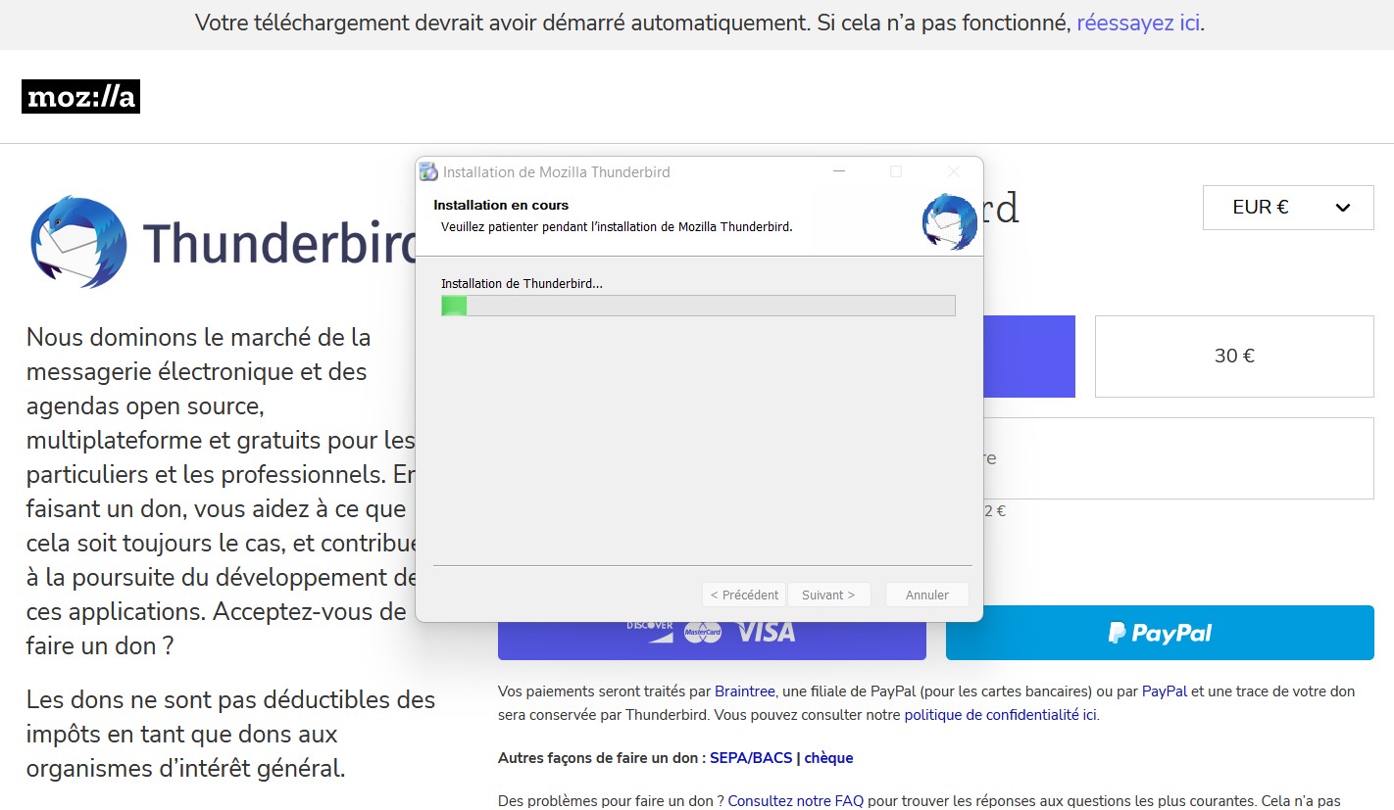This screenshot has height=810, width=1394.
Task: Click the Suivant > button
Action: tap(828, 595)
